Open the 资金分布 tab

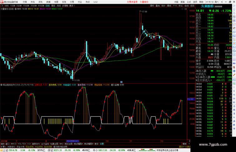tap(21, 147)
